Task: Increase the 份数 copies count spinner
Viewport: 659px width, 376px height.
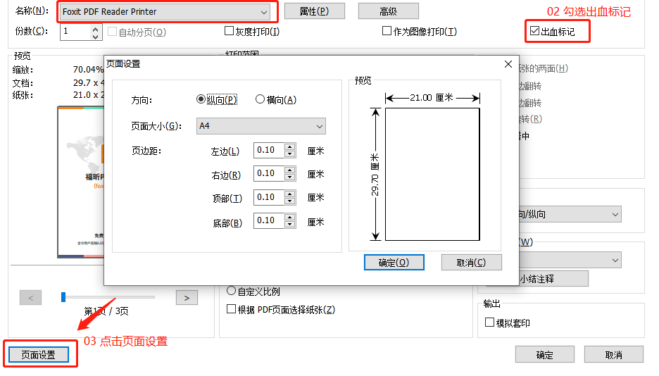Action: click(96, 28)
